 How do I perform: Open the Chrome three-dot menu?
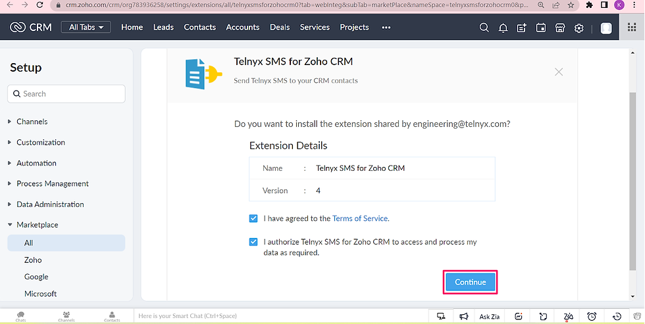[634, 5]
